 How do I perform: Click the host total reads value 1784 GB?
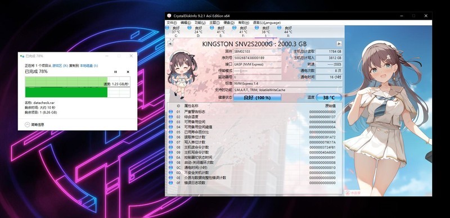click(x=329, y=52)
